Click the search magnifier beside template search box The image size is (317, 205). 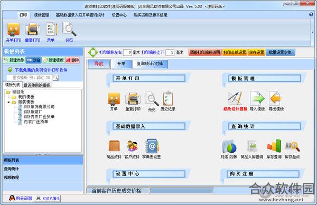[56, 78]
